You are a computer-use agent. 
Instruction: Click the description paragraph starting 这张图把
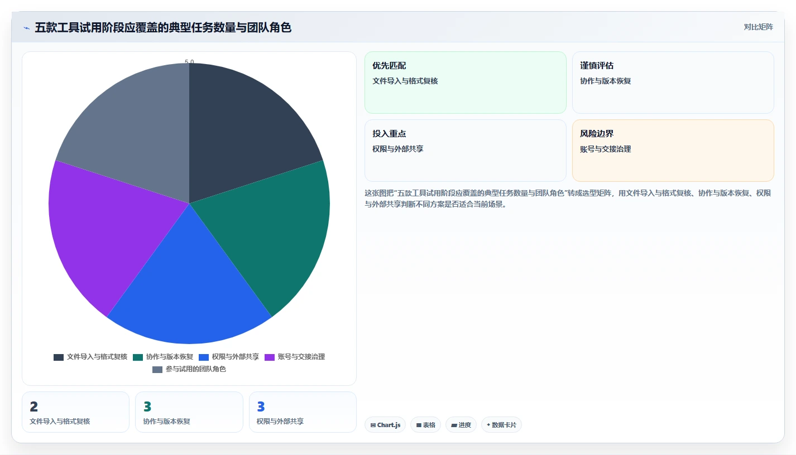[x=568, y=199]
